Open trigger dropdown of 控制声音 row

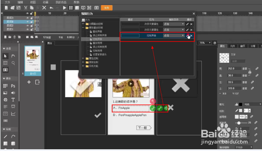174,35
